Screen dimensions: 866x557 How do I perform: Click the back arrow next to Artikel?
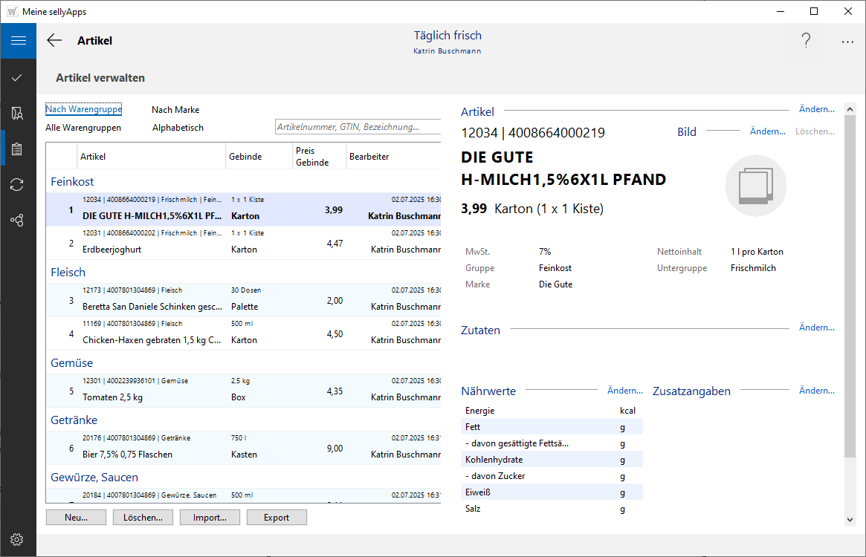pos(54,41)
